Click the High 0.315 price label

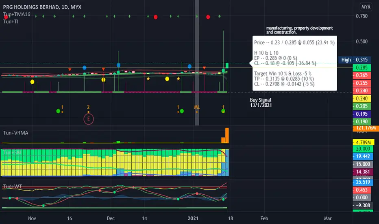click(355, 59)
